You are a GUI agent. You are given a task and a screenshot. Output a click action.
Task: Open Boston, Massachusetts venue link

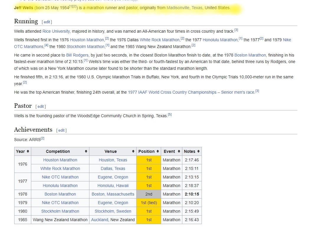coord(113,194)
